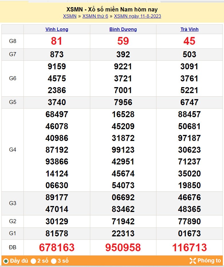The width and height of the screenshot is (224, 267).
Task: Choose the 2 số display option
Action: 34,261
